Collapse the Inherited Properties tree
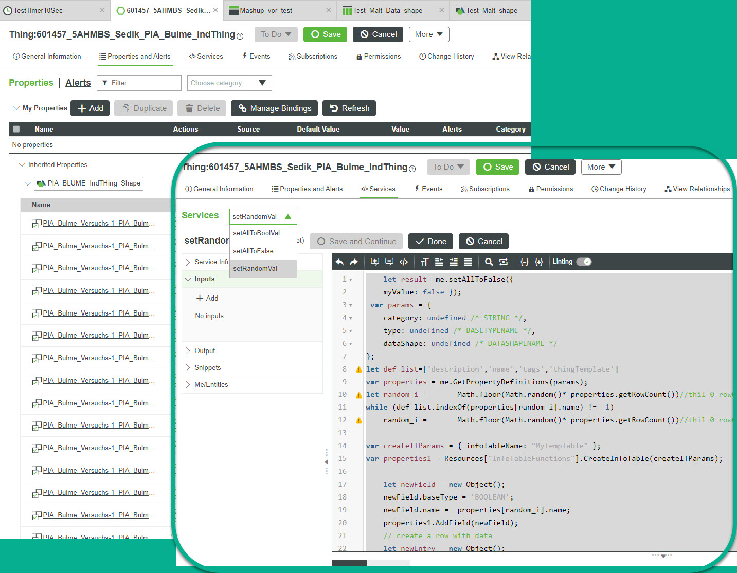The width and height of the screenshot is (737, 573). pyautogui.click(x=22, y=164)
